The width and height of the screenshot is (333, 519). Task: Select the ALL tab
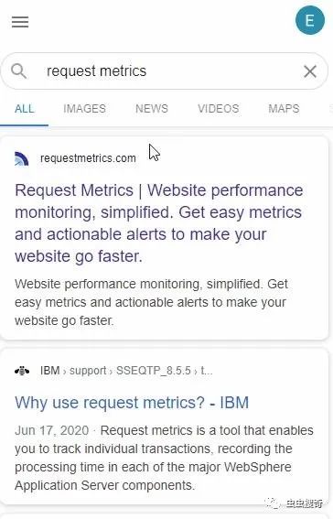24,109
